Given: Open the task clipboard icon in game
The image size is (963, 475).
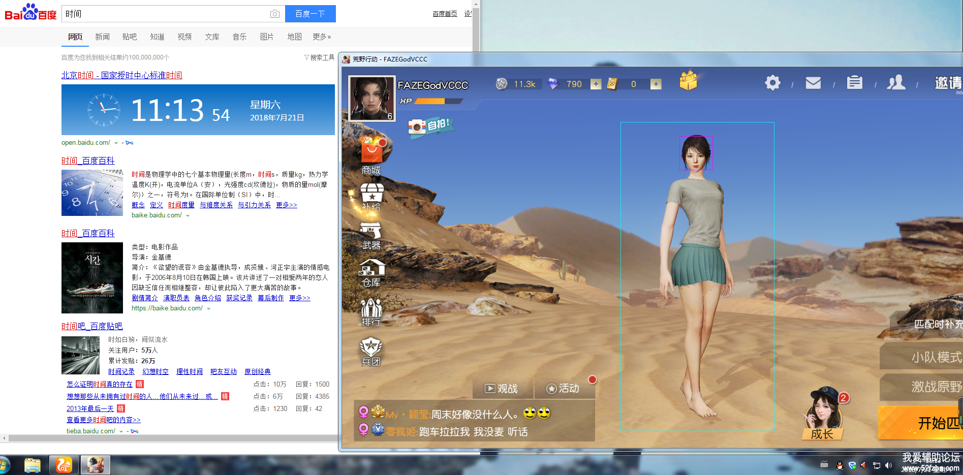Looking at the screenshot, I should 854,82.
